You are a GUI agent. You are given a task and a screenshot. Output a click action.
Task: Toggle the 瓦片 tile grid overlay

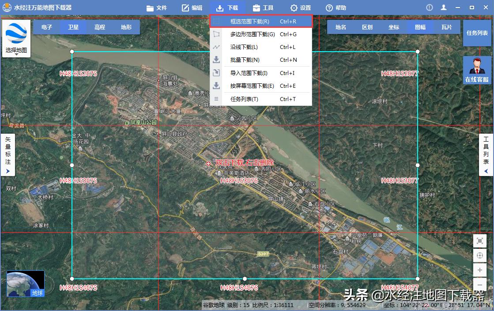(446, 27)
